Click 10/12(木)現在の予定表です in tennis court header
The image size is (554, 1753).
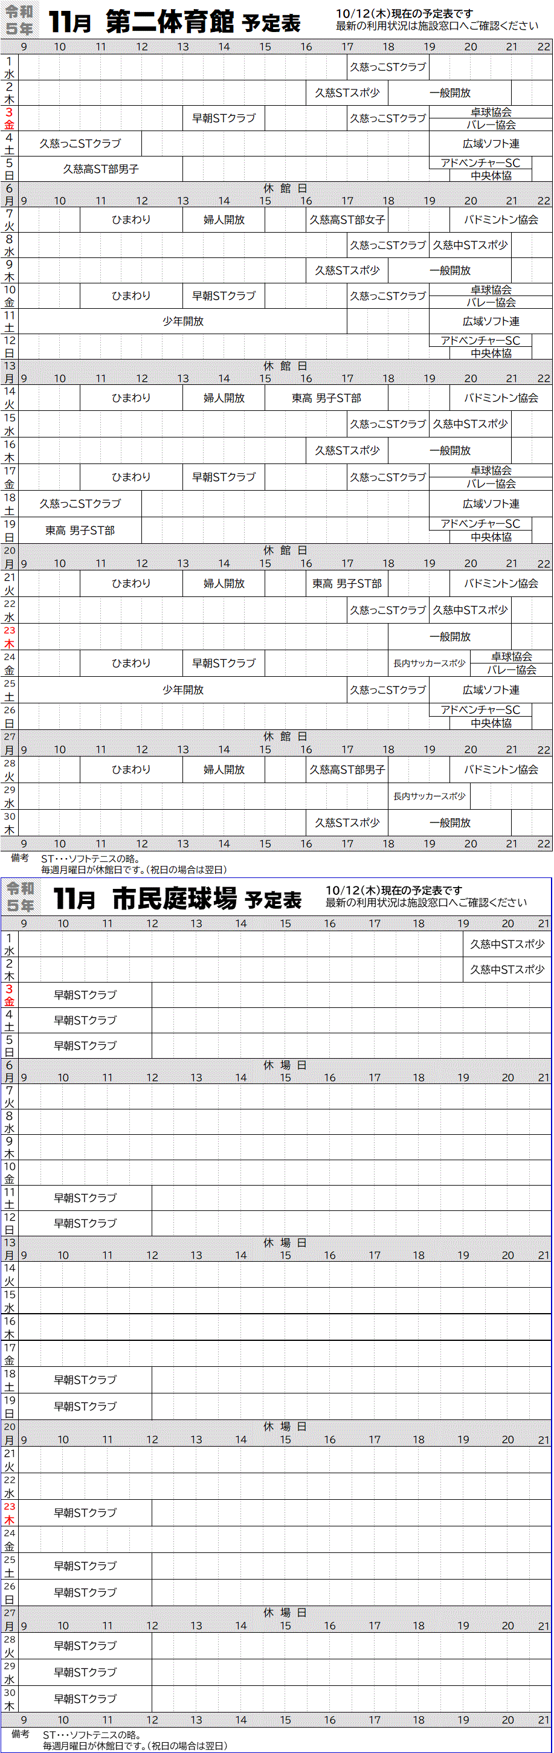(393, 890)
